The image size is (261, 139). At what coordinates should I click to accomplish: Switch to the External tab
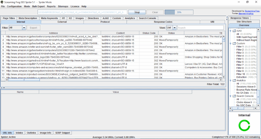click(62, 22)
